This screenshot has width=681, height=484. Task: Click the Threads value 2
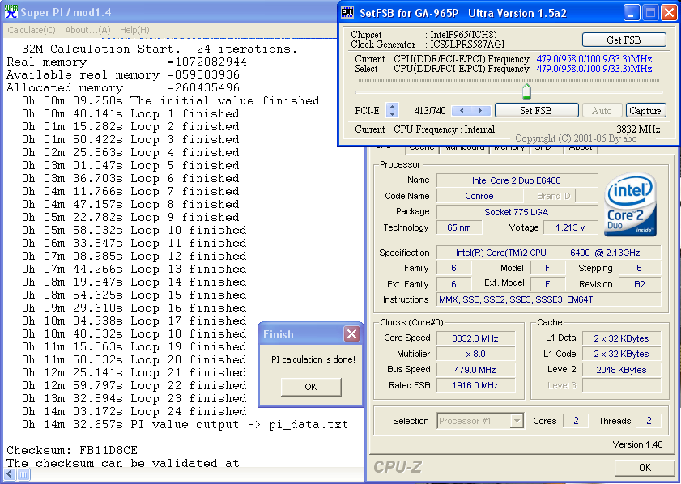click(649, 421)
